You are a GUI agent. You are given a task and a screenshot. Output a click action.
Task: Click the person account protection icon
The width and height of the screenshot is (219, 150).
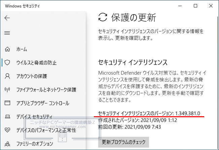pos(7,76)
